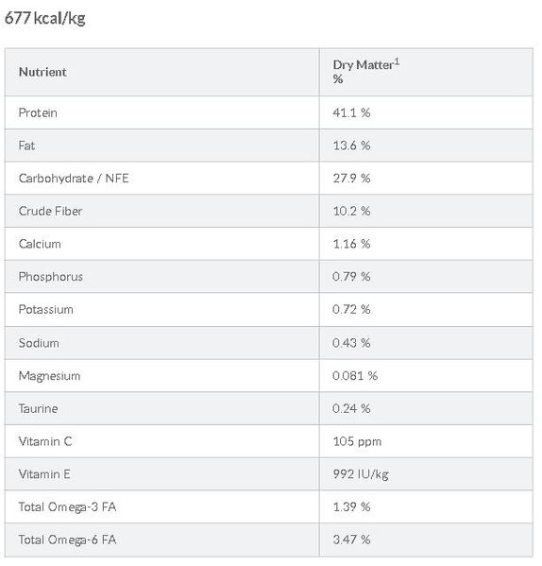Viewport: 542px width, 566px height.
Task: Select the Fat row label
Action: tap(26, 146)
